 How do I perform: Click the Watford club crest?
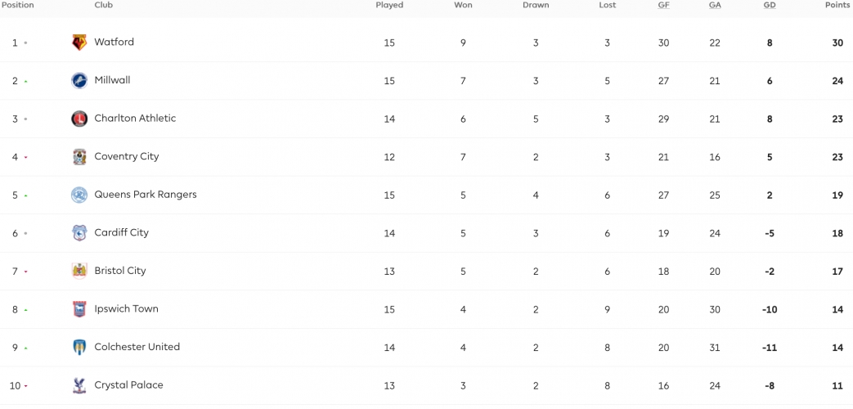click(x=79, y=43)
